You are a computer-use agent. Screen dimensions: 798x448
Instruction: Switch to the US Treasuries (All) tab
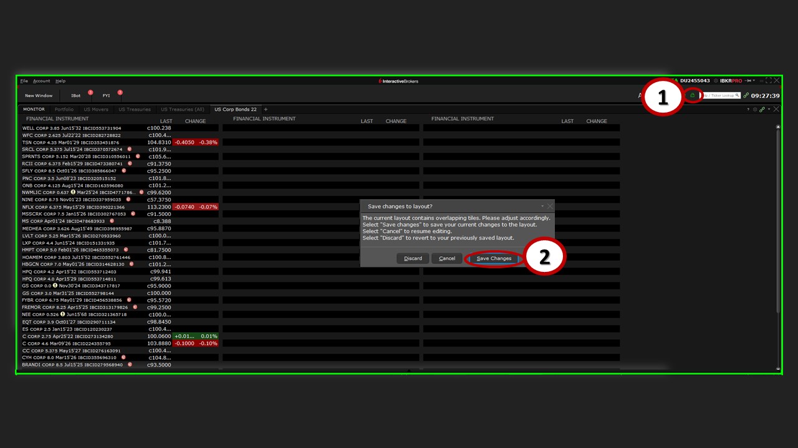coord(182,110)
